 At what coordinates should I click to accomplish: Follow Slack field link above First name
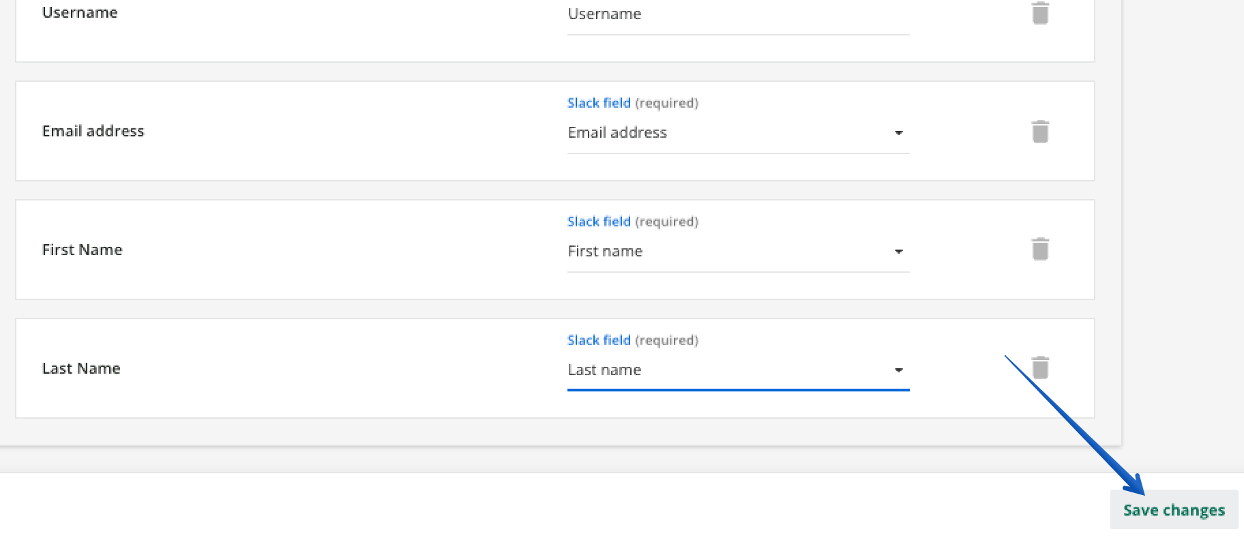point(598,222)
